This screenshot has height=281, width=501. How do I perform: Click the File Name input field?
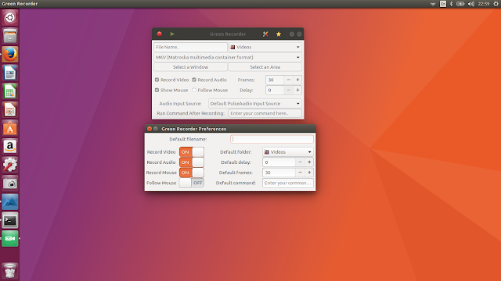pyautogui.click(x=190, y=47)
